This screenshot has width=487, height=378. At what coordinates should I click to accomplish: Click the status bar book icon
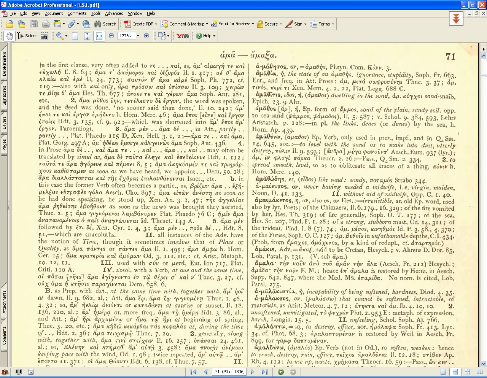coord(5,372)
